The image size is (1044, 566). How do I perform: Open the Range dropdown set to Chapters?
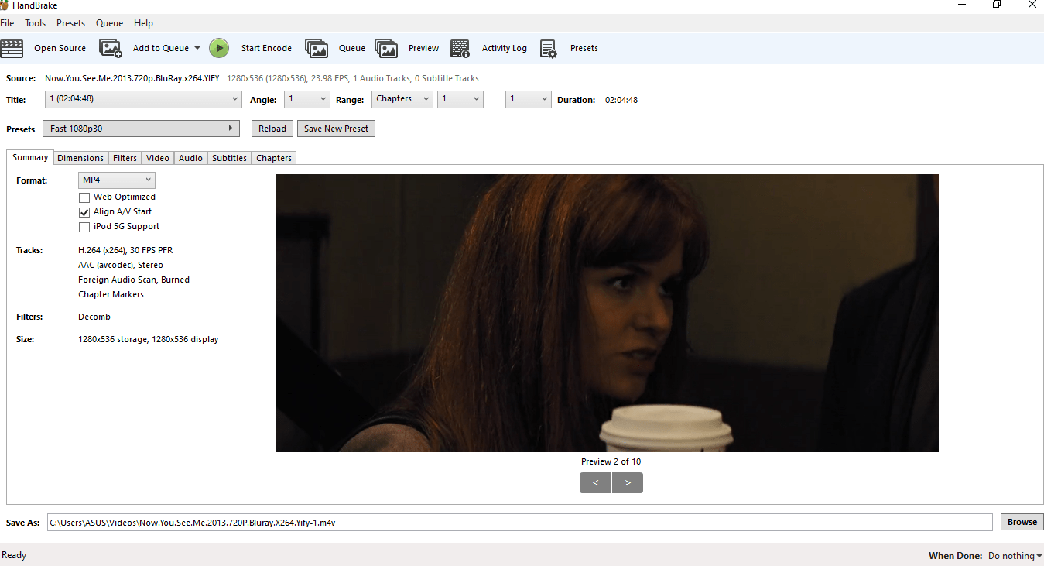(x=402, y=99)
